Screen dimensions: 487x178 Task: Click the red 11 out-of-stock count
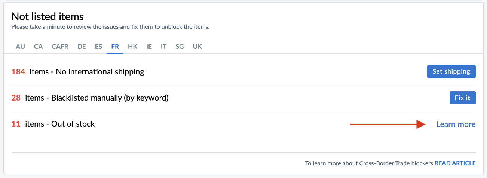click(x=16, y=124)
